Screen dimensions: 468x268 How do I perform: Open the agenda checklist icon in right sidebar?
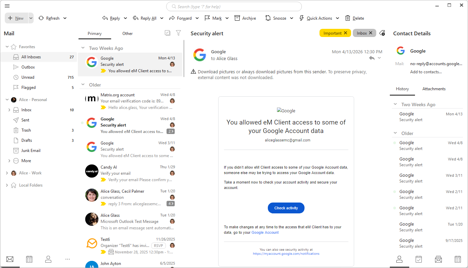(x=419, y=259)
